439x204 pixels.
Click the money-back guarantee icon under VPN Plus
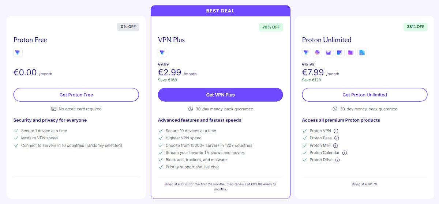(191, 109)
